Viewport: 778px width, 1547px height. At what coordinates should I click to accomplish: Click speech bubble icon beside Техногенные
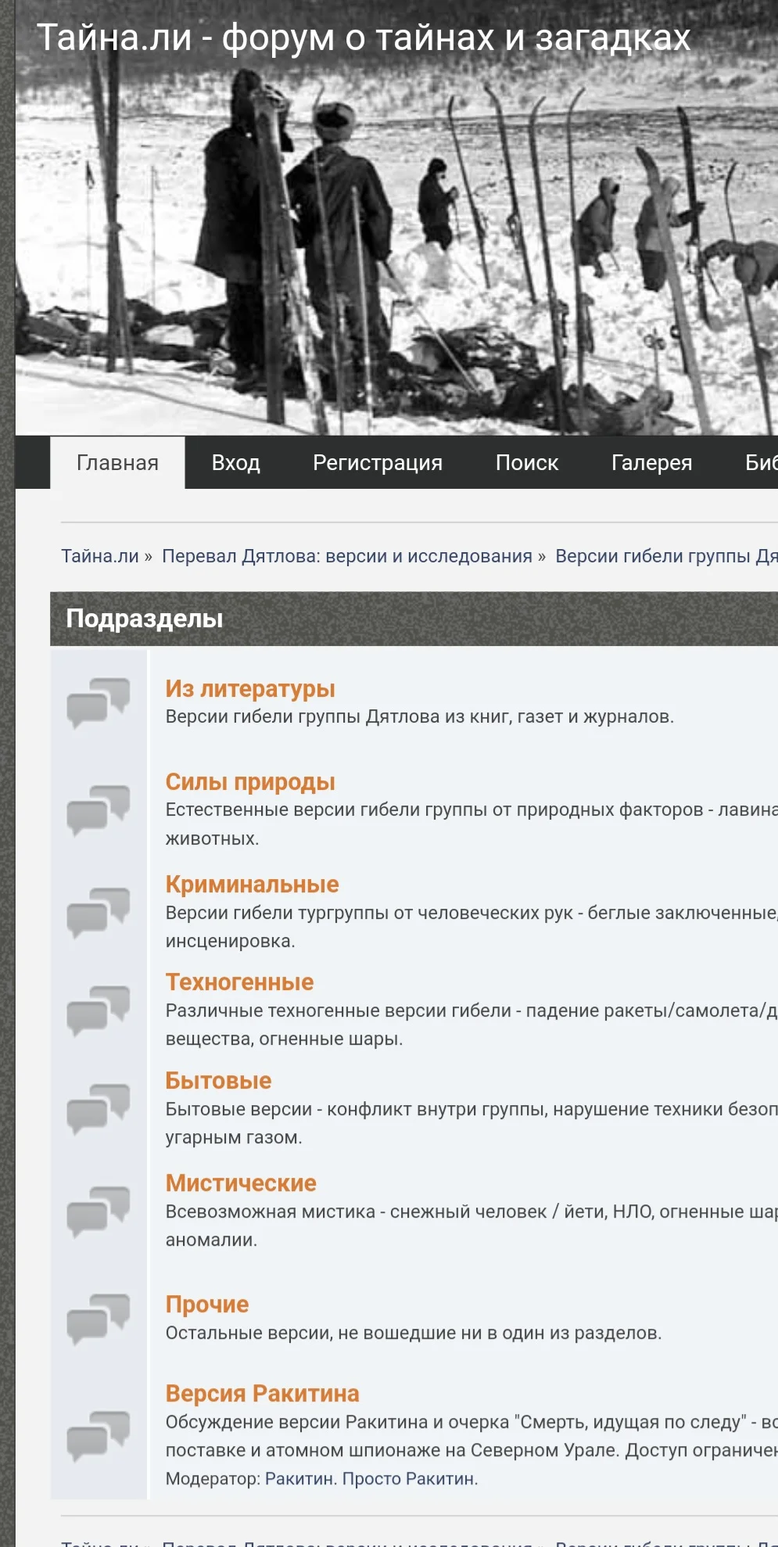pyautogui.click(x=99, y=1010)
